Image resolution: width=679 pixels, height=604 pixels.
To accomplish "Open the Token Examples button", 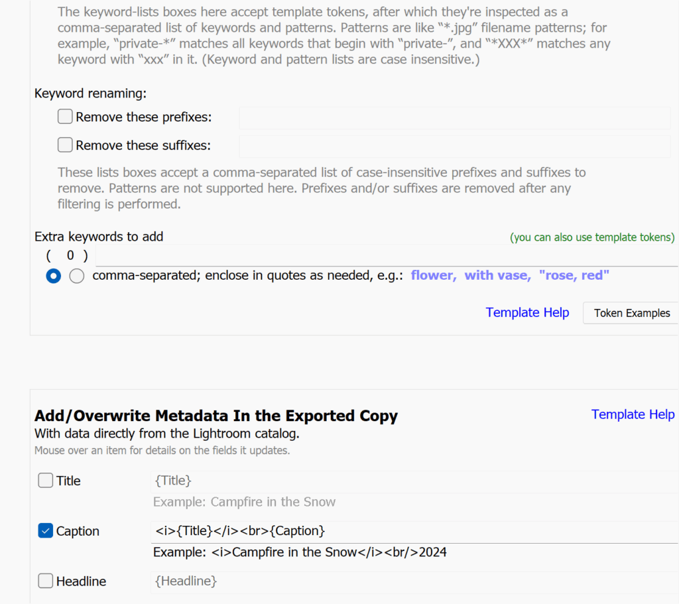I will 631,313.
